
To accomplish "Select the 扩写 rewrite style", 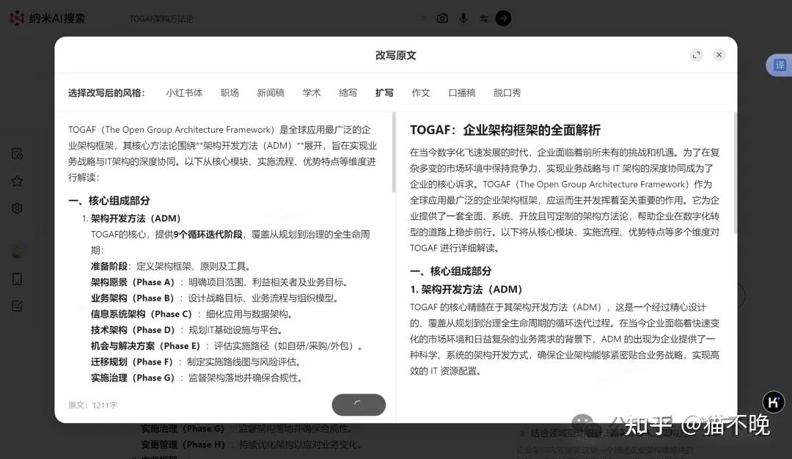I will tap(384, 93).
